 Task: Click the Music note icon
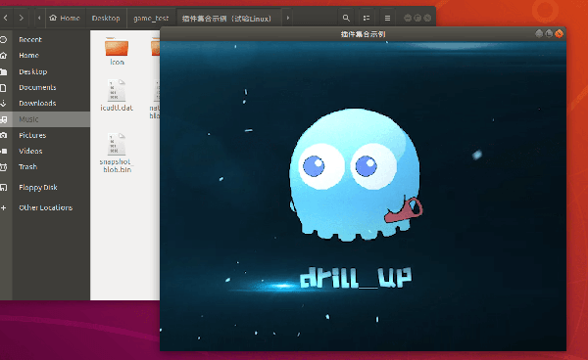pos(3,119)
